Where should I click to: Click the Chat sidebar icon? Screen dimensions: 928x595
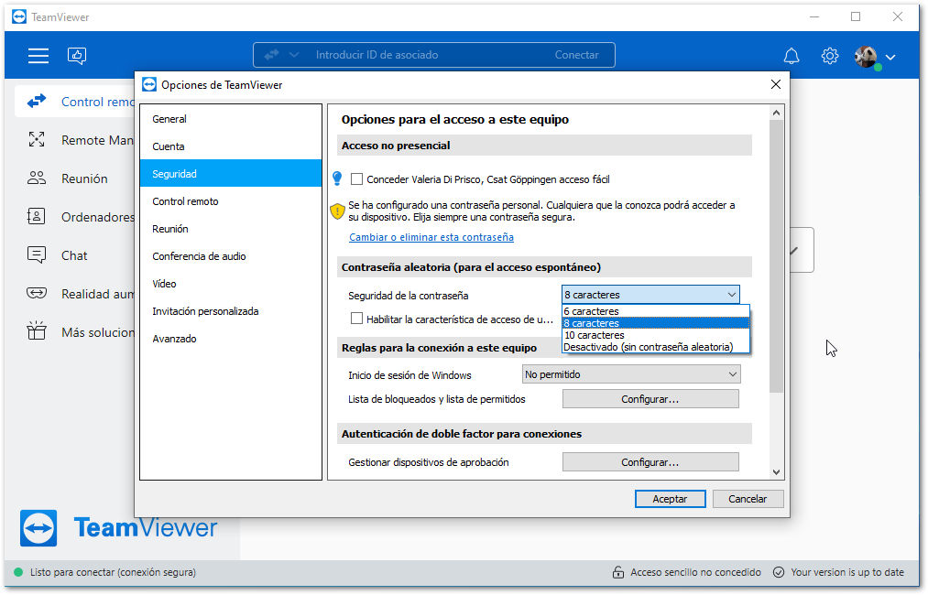pyautogui.click(x=37, y=254)
